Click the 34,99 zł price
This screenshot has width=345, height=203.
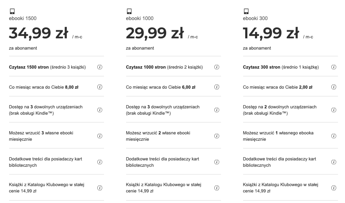tap(38, 33)
